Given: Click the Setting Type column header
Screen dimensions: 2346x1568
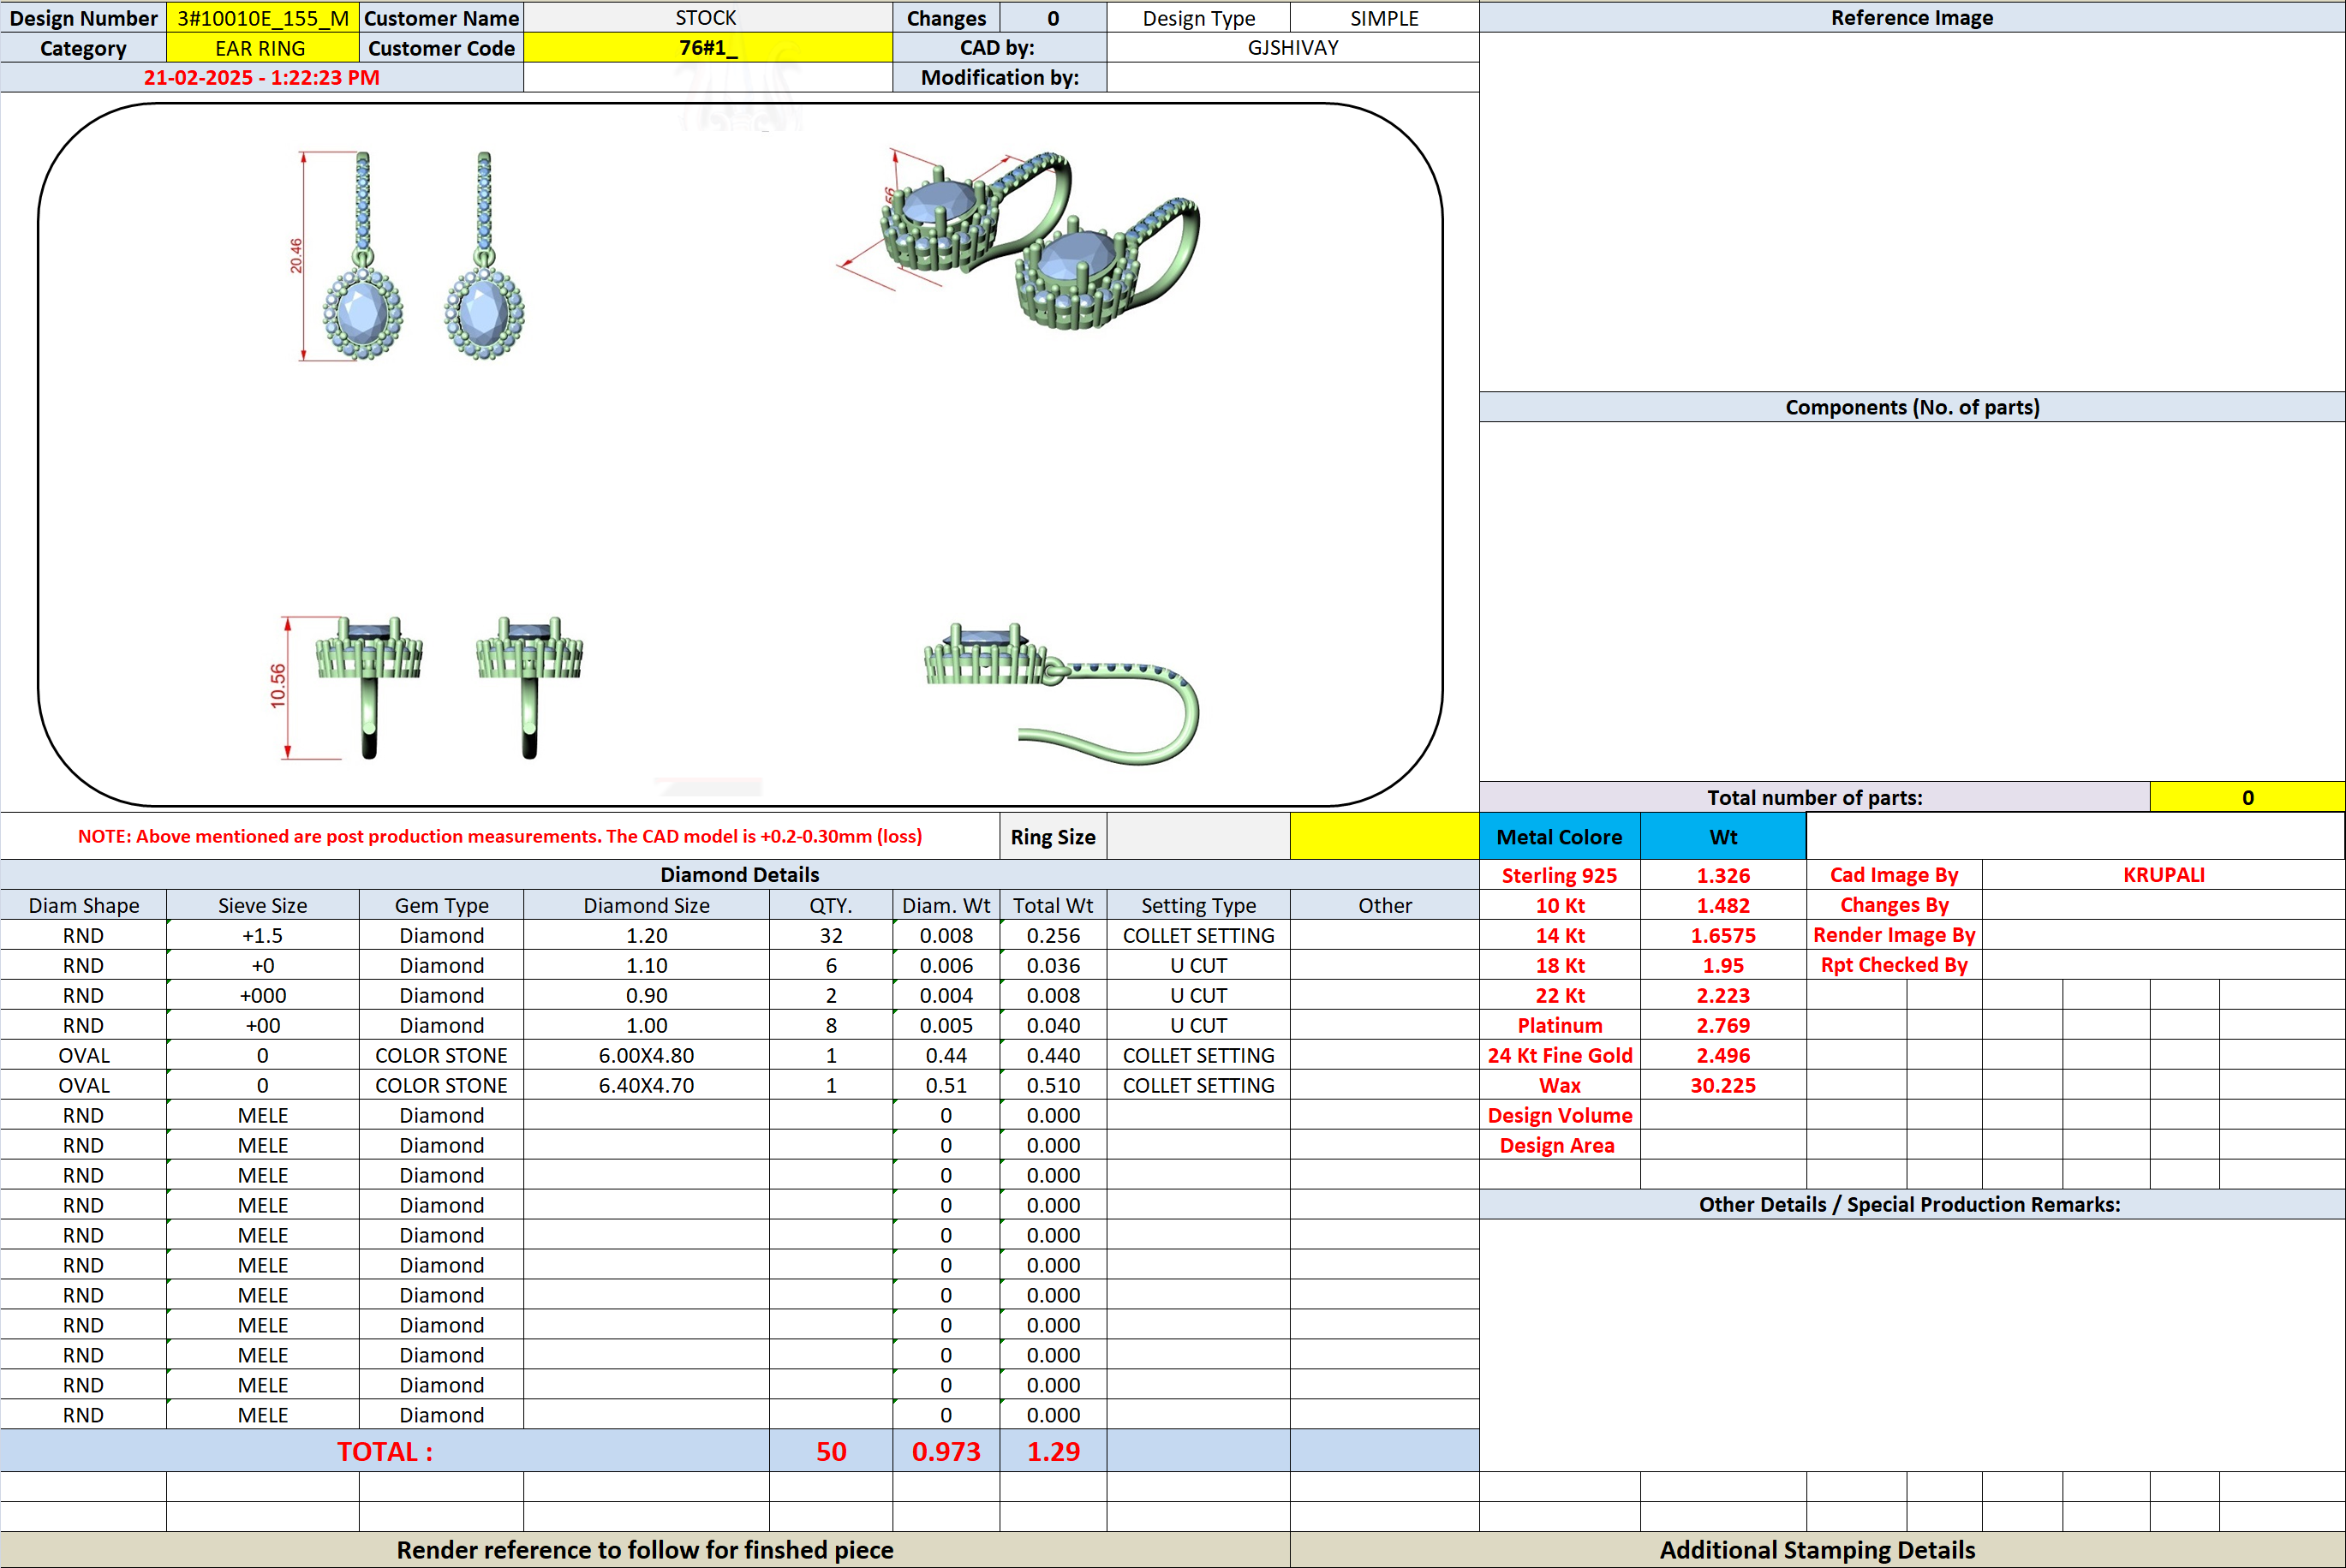Looking at the screenshot, I should 1198,905.
